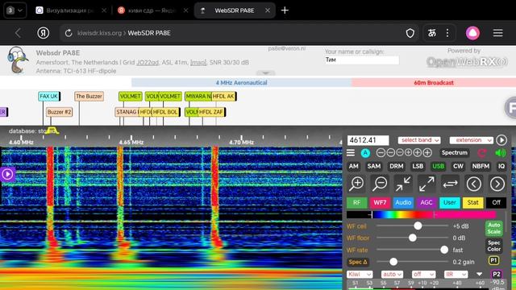
Task: Open the auto dropdown
Action: [x=392, y=274]
